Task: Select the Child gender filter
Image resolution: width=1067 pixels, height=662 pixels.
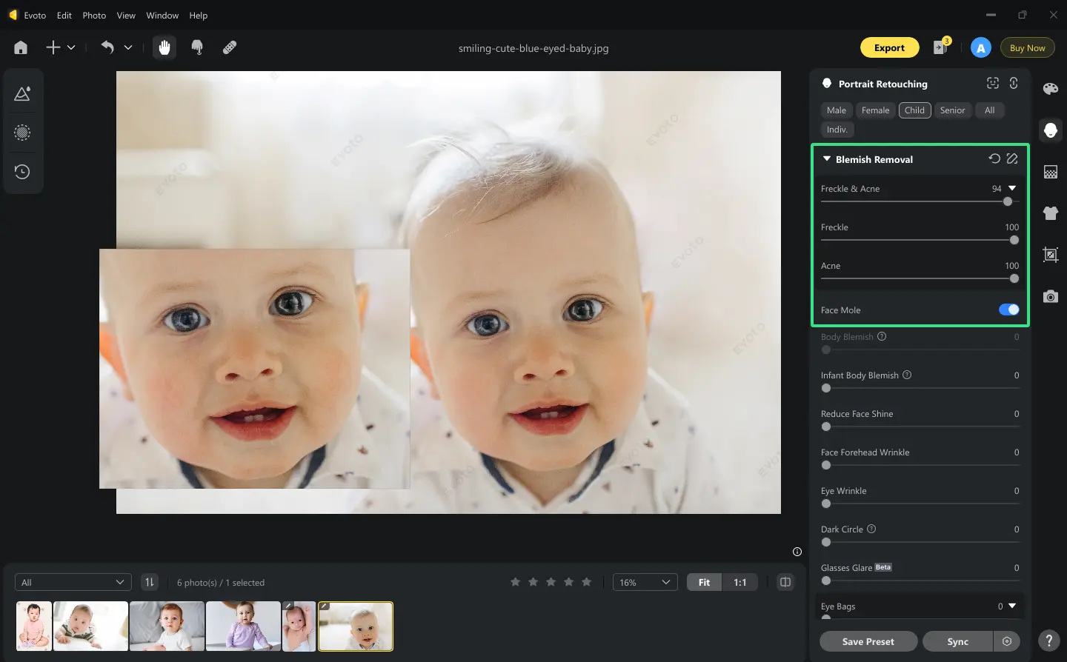Action: (914, 110)
